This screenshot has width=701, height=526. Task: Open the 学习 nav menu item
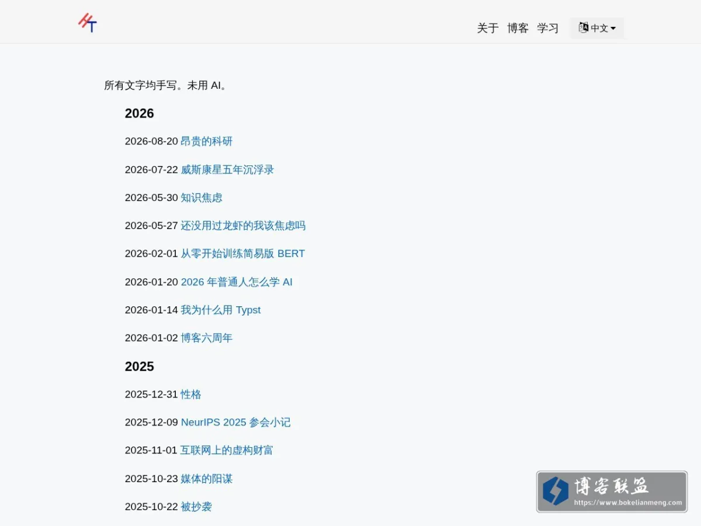point(548,28)
